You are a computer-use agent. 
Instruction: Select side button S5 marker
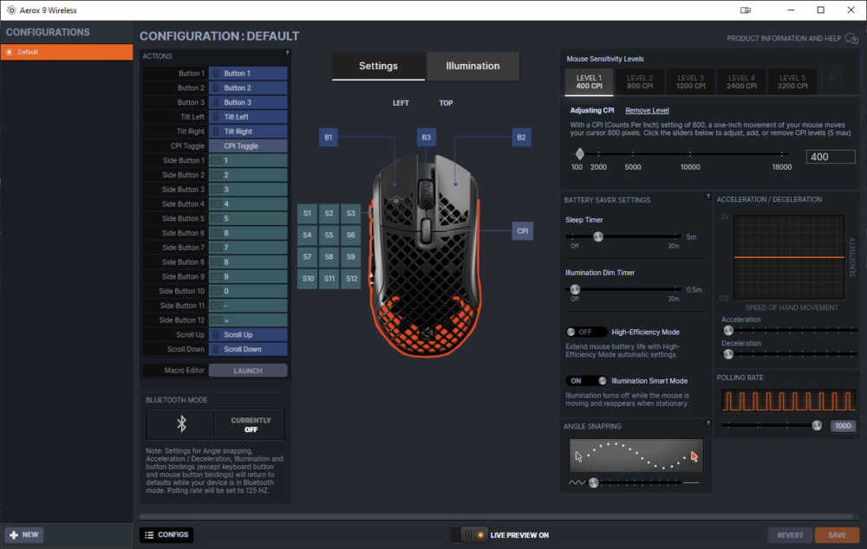329,235
